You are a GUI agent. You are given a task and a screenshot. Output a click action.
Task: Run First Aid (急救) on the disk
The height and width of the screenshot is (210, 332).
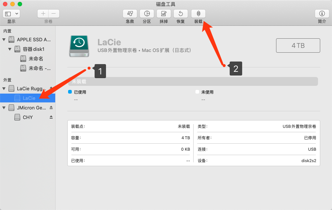tap(130, 14)
